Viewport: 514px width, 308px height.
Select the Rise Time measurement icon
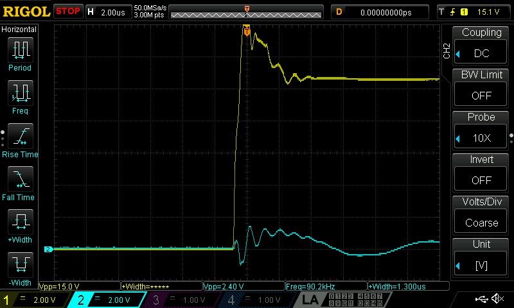point(21,136)
